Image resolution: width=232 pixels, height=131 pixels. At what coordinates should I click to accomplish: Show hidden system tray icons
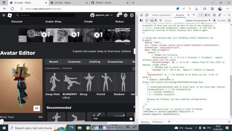196,128
